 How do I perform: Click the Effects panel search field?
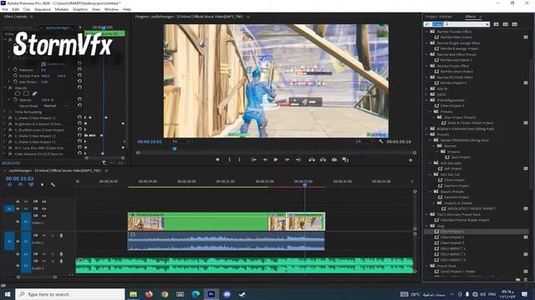(x=456, y=24)
